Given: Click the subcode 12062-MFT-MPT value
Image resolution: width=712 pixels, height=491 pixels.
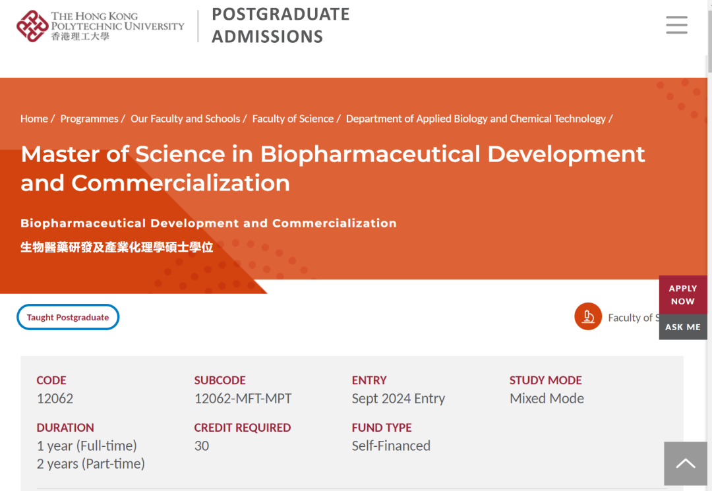Looking at the screenshot, I should [243, 399].
